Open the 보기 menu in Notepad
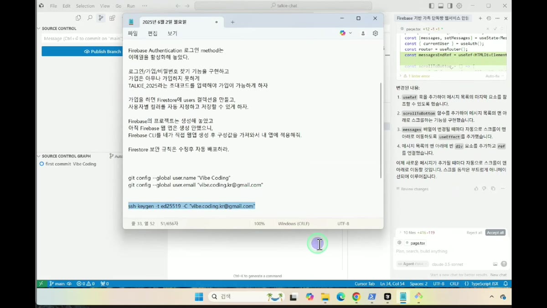 click(172, 33)
